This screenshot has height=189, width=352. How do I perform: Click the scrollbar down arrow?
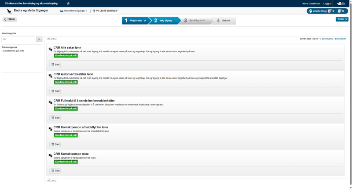[x=351, y=188]
